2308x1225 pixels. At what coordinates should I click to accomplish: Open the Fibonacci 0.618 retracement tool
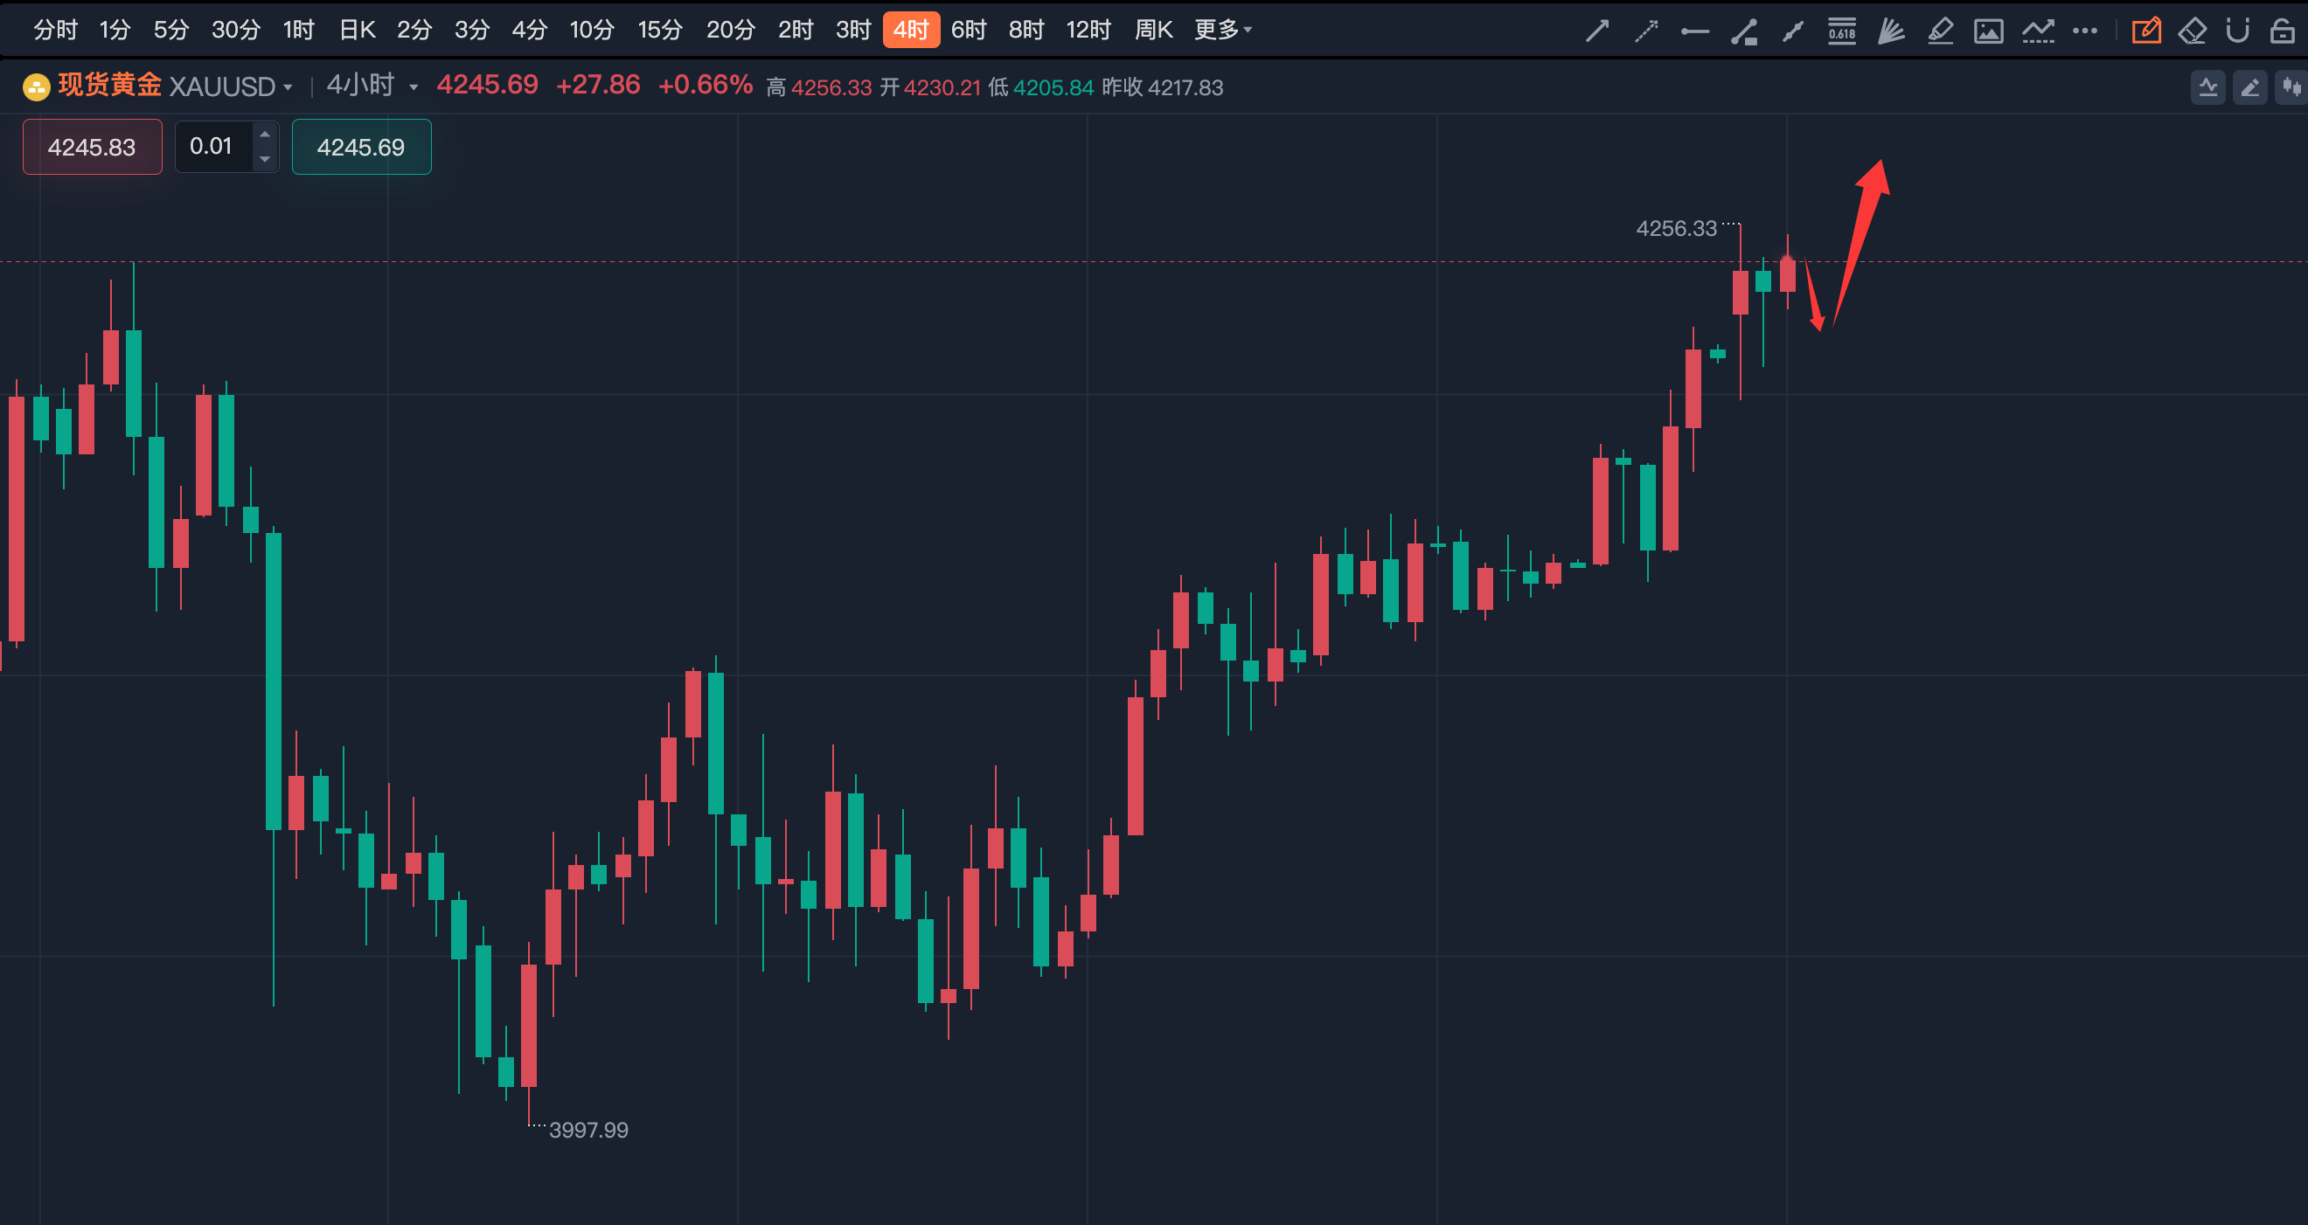[1842, 30]
